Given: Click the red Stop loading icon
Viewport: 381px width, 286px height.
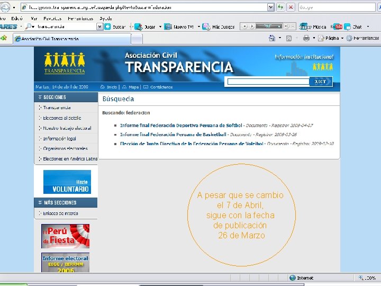Looking at the screenshot, I should [x=291, y=7].
